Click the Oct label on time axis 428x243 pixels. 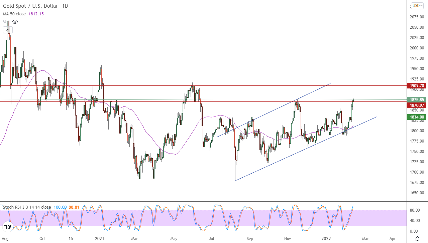point(42,239)
